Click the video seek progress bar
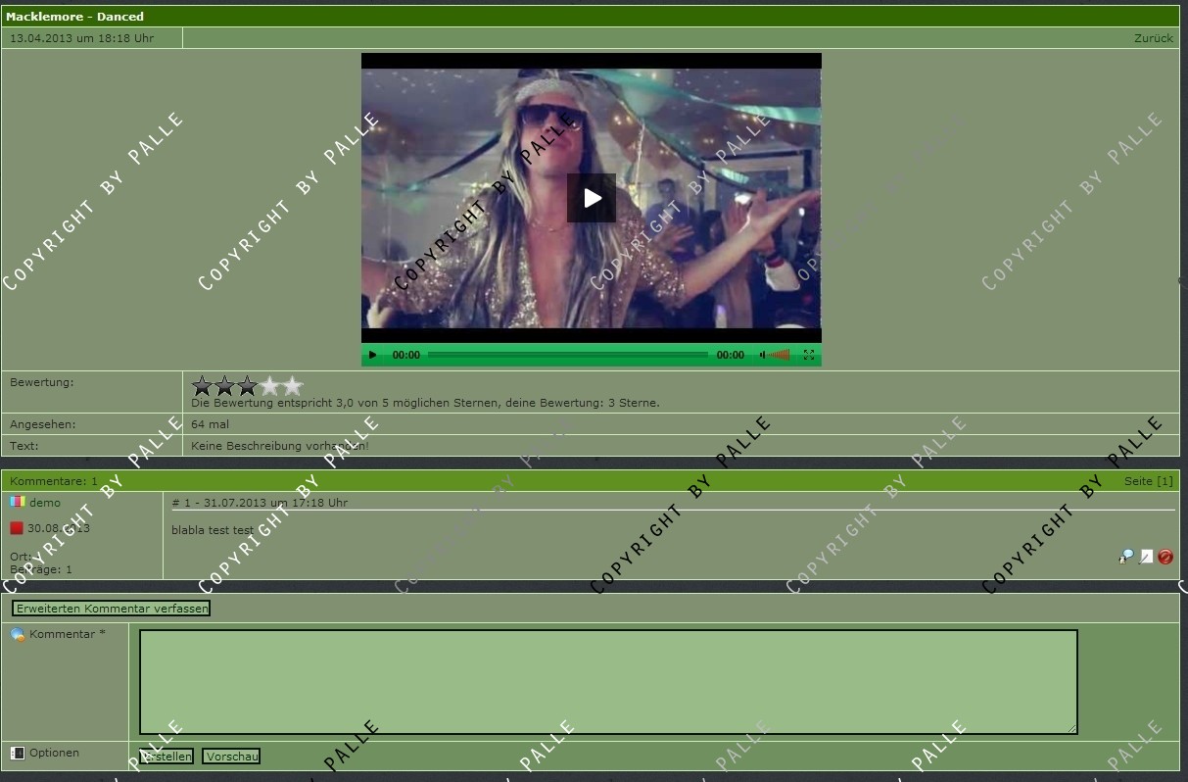The image size is (1188, 782). (568, 355)
